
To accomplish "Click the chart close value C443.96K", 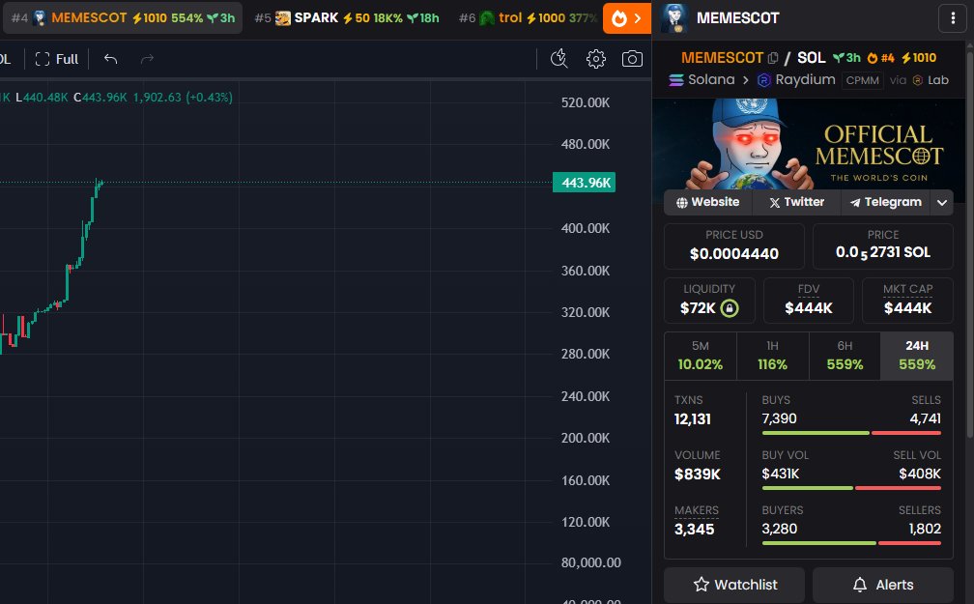I will pos(100,98).
